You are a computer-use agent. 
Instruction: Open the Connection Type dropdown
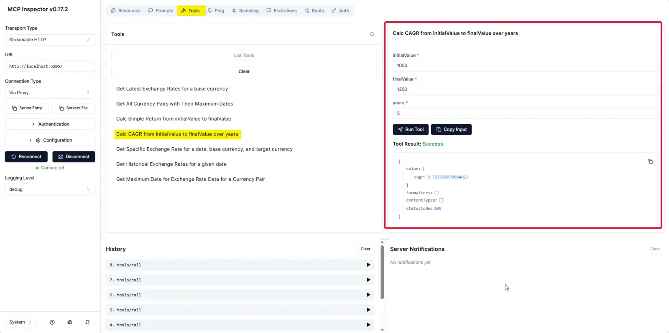pos(50,93)
